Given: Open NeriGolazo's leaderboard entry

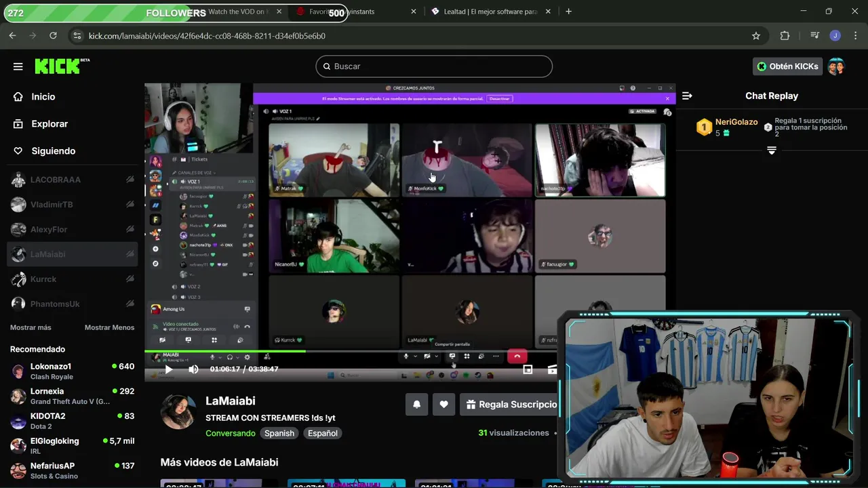Looking at the screenshot, I should coord(727,127).
